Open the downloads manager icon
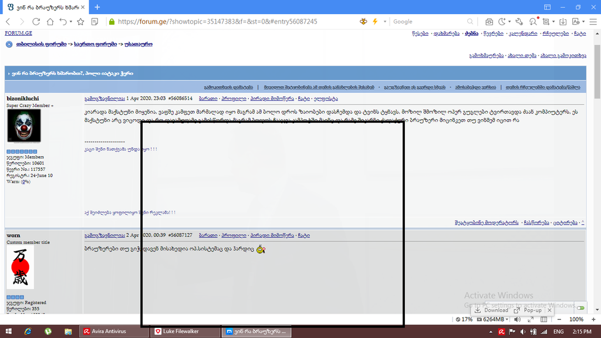This screenshot has height=338, width=601. click(x=563, y=22)
